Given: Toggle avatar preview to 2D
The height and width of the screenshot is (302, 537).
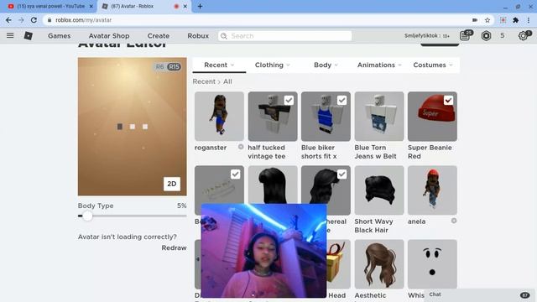Looking at the screenshot, I should tap(171, 184).
